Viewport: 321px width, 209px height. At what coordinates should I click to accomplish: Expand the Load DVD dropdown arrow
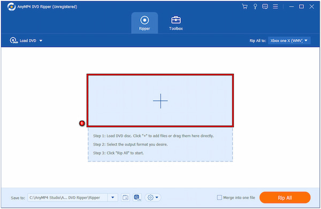(x=41, y=41)
